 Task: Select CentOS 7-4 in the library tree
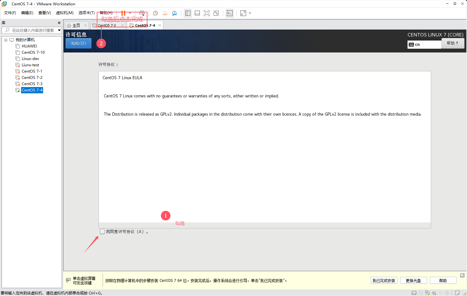tap(32, 90)
